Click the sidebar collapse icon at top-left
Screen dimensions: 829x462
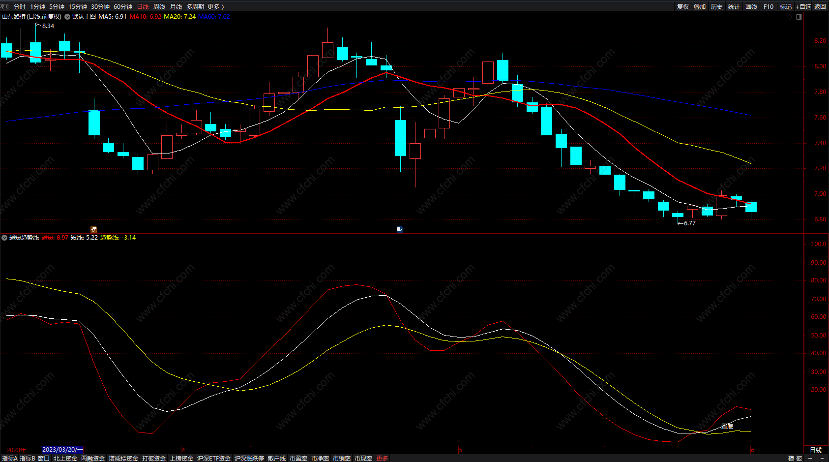pos(5,6)
